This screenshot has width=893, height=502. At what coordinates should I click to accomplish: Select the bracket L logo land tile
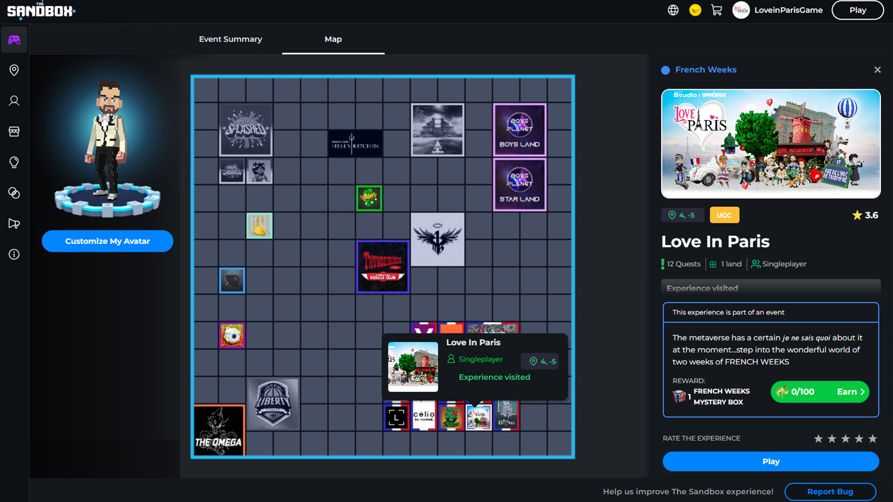pyautogui.click(x=396, y=417)
